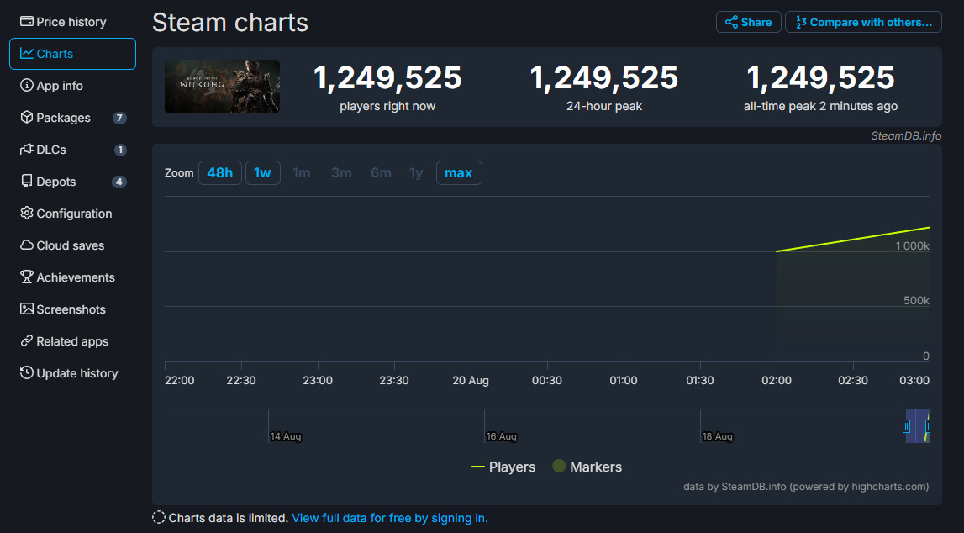This screenshot has width=964, height=533.
Task: Open the Configuration section
Action: [x=72, y=214]
